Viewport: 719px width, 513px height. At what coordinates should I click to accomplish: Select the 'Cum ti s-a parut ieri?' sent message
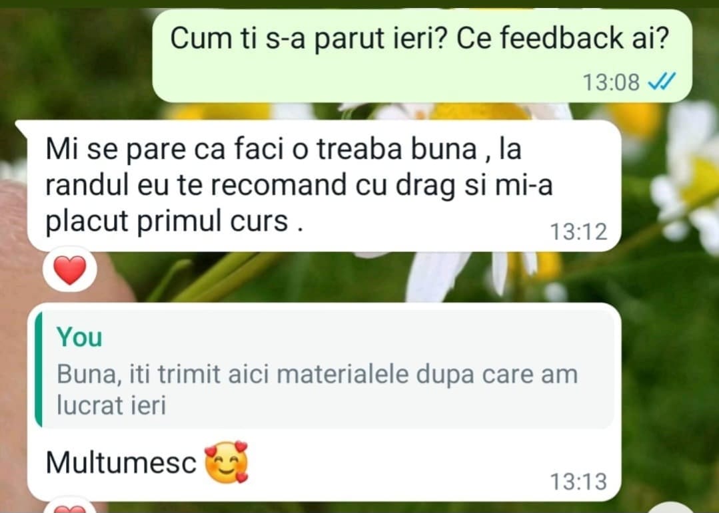pos(422,55)
